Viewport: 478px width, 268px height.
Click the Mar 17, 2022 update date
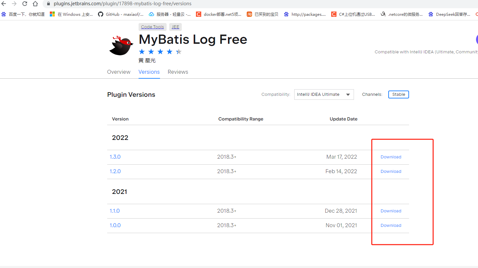click(342, 157)
